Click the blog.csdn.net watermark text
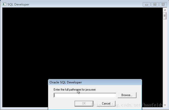Image resolution: width=169 pixels, height=110 pixels. click(128, 105)
